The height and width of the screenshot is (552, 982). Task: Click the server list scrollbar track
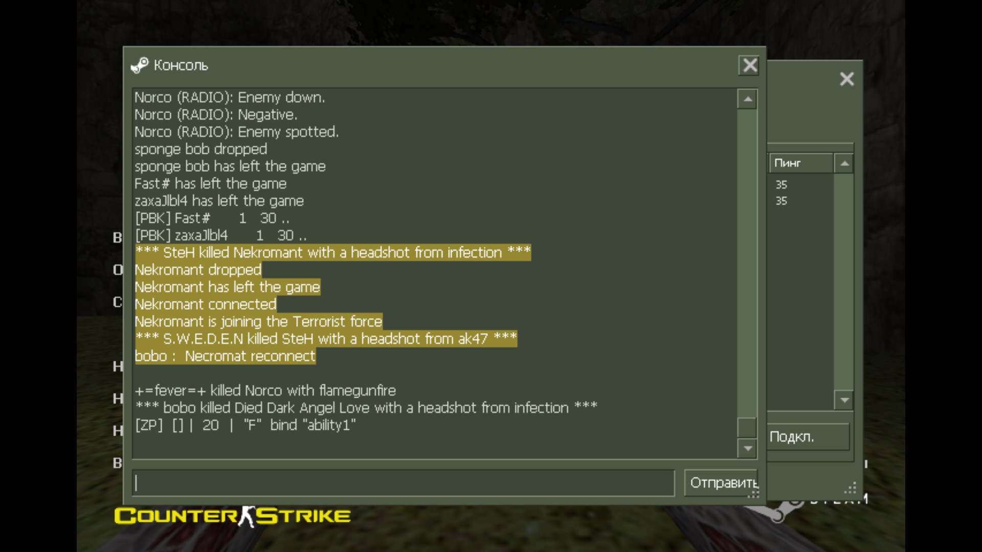(x=844, y=281)
